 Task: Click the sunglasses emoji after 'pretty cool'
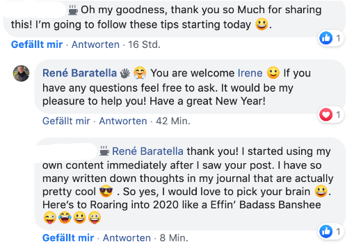click(x=106, y=192)
